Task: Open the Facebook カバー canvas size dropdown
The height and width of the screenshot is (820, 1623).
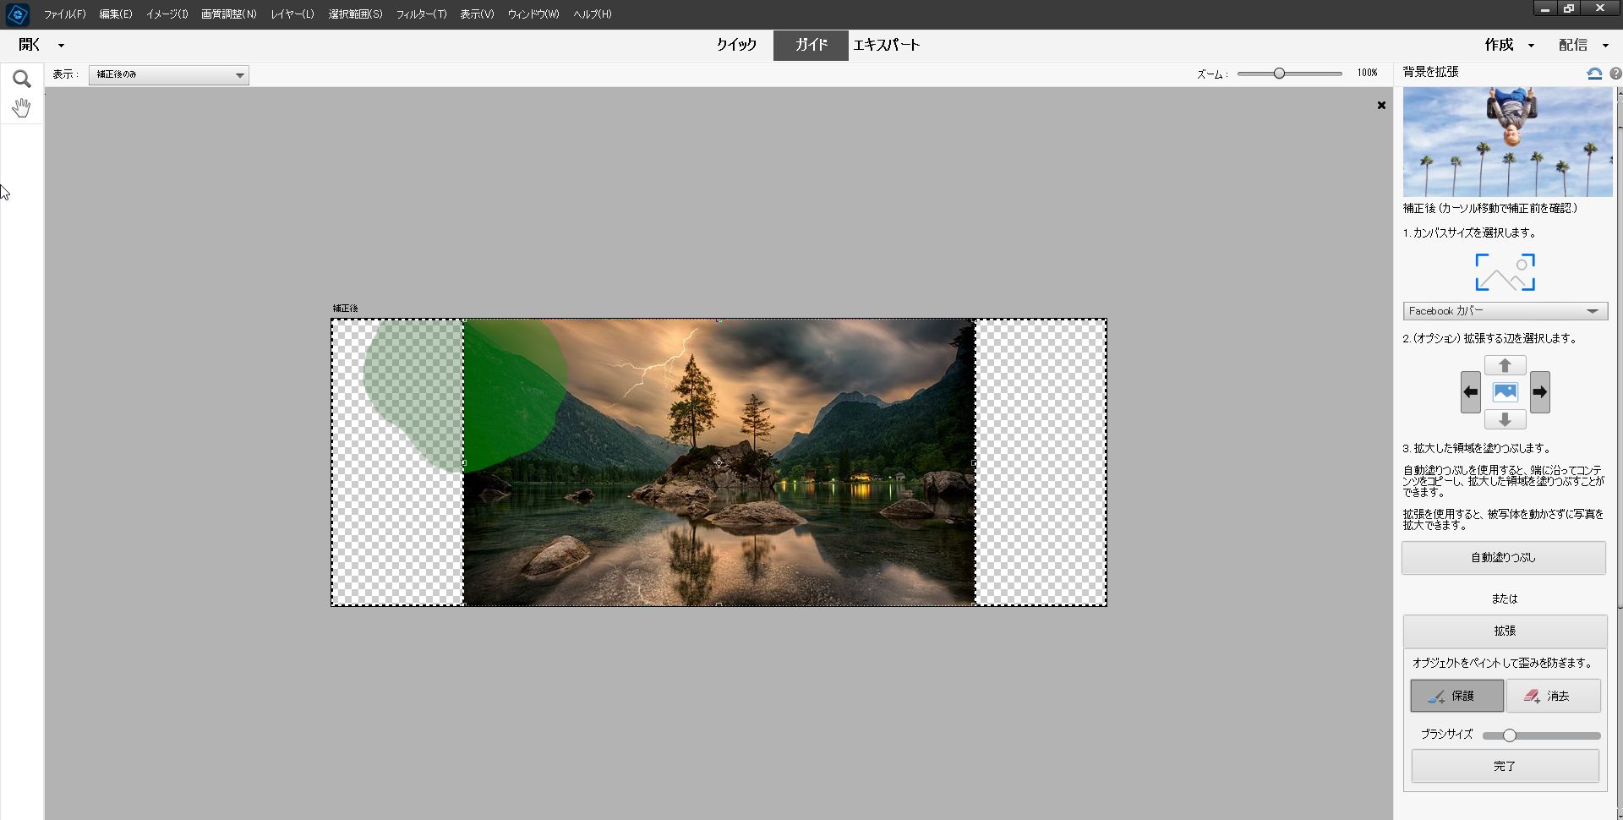Action: (1506, 311)
